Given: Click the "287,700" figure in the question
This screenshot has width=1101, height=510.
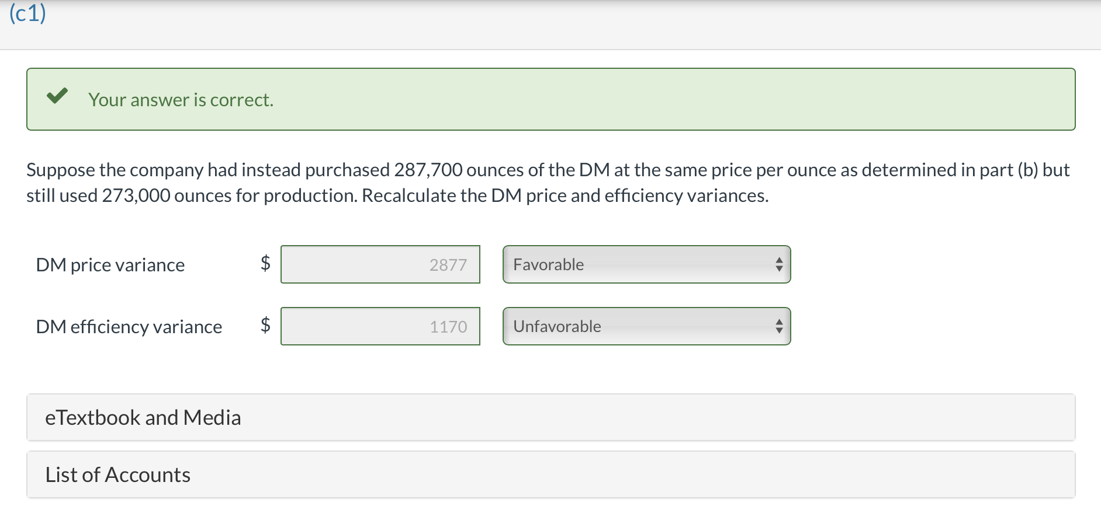Looking at the screenshot, I should [428, 170].
